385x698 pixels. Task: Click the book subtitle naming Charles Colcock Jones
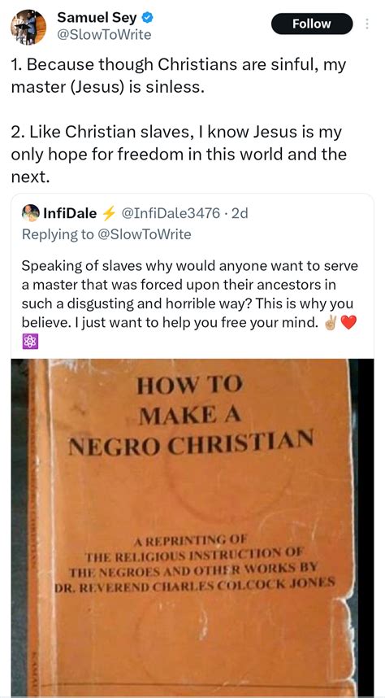(194, 563)
